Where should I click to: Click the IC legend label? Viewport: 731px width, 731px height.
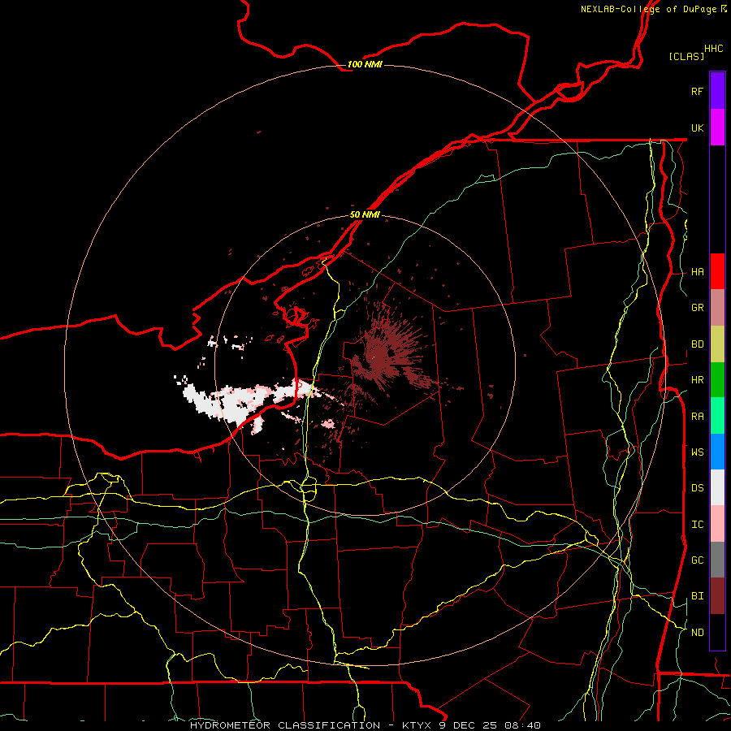[x=698, y=525]
